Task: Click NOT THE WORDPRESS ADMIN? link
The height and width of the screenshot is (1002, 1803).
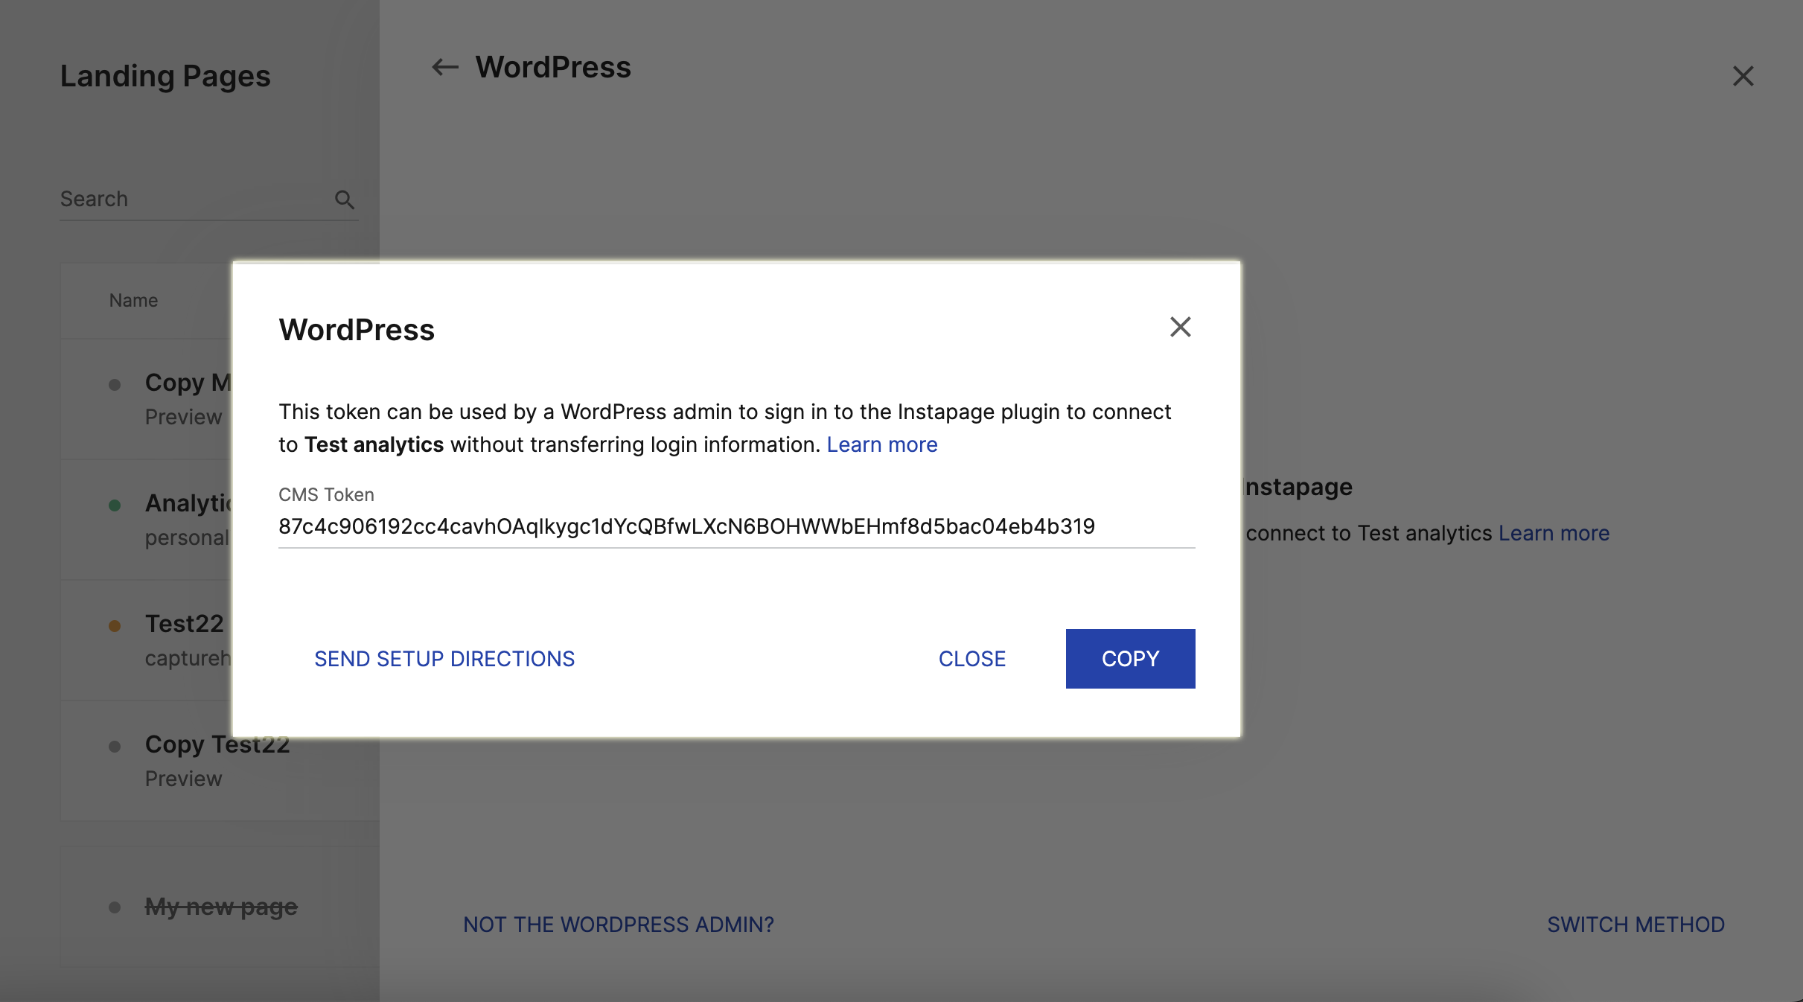Action: [x=618, y=925]
